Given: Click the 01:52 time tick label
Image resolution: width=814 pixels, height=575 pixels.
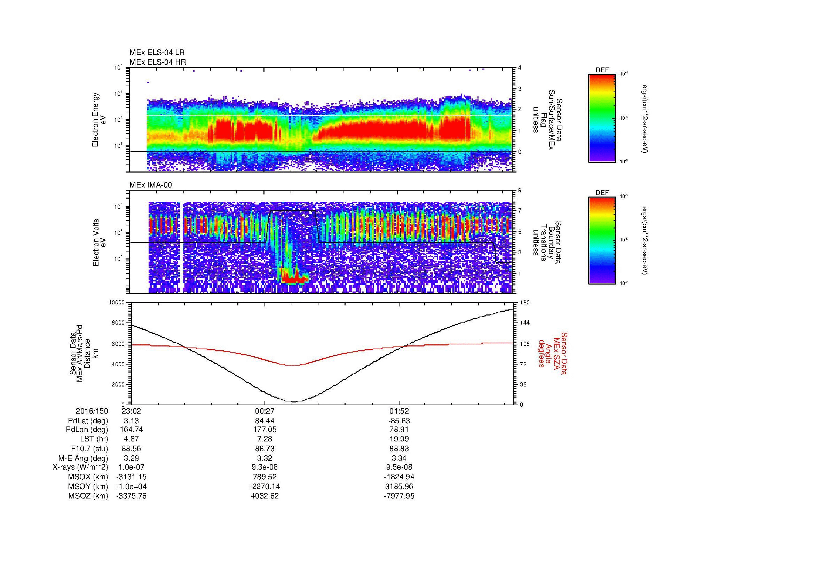Looking at the screenshot, I should click(x=399, y=411).
